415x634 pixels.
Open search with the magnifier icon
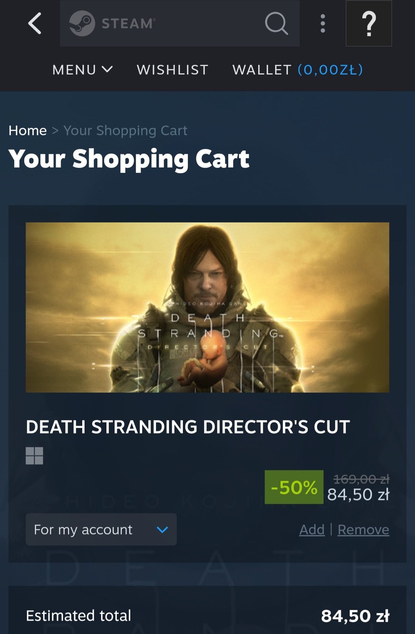tap(276, 23)
